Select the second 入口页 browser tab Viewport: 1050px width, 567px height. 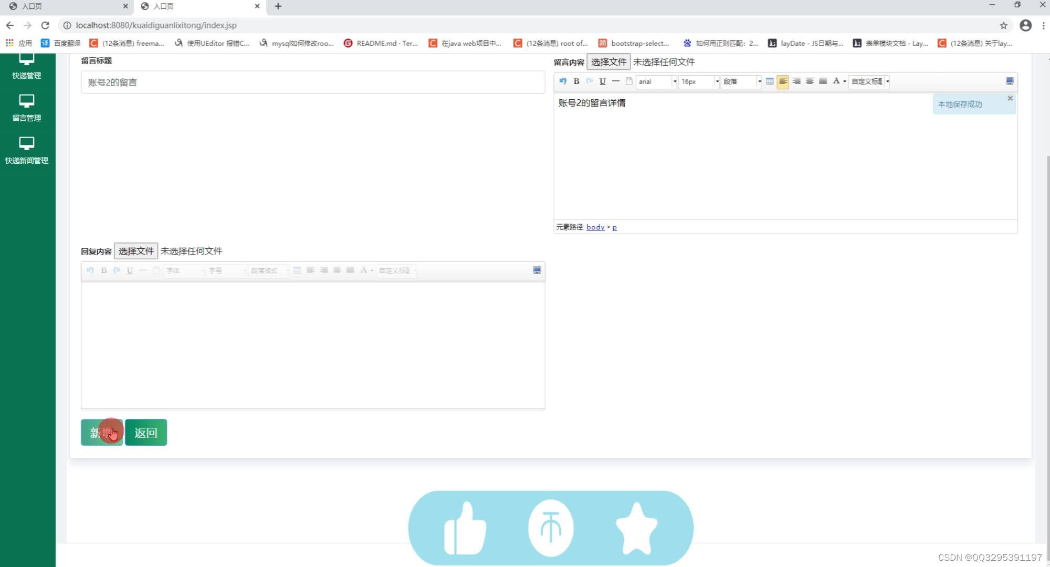click(x=199, y=6)
